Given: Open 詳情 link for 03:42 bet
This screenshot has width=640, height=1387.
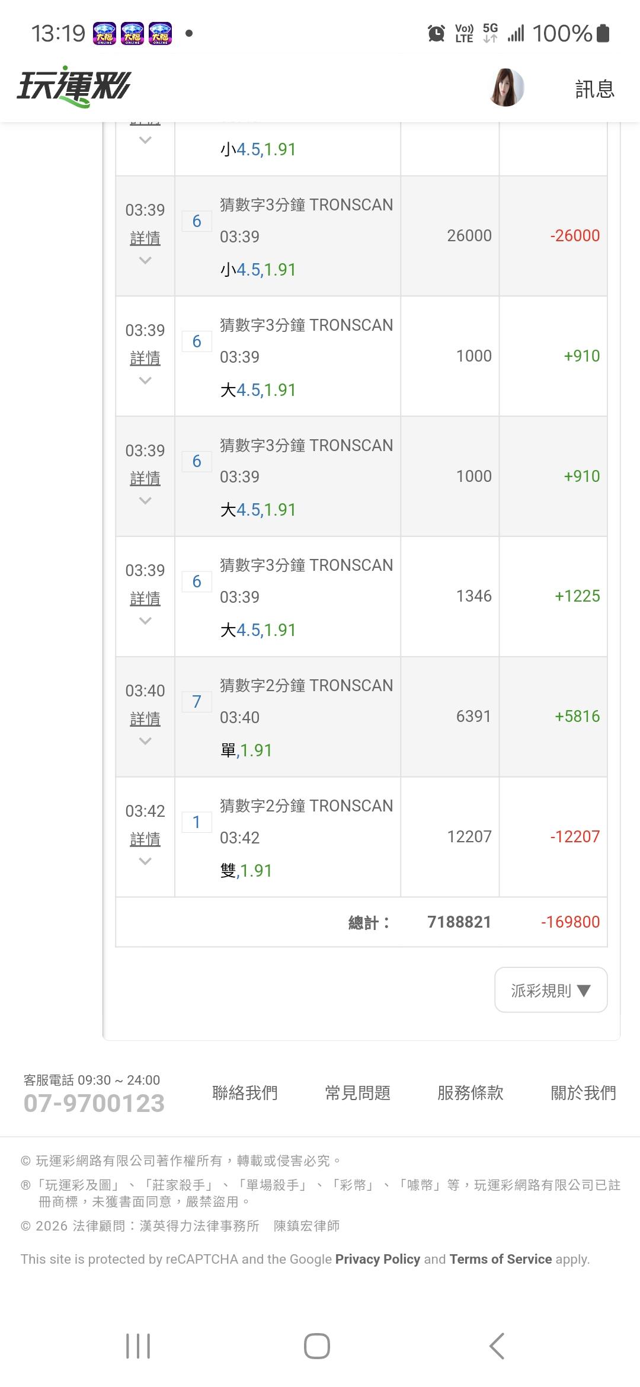Looking at the screenshot, I should coord(145,839).
